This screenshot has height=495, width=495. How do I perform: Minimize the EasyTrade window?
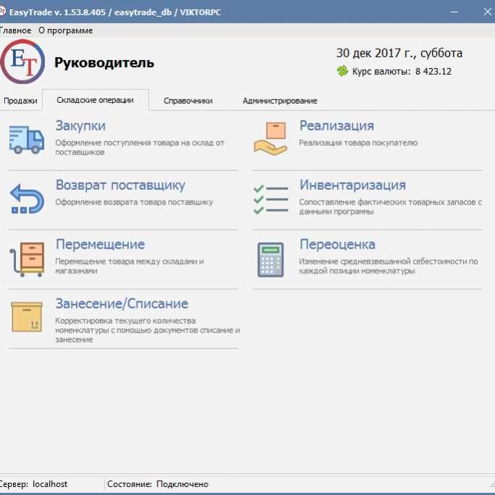(454, 12)
